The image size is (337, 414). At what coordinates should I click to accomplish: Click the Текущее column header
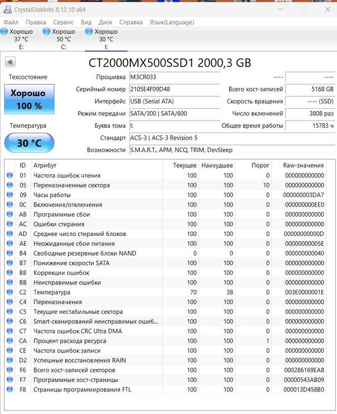click(x=181, y=165)
